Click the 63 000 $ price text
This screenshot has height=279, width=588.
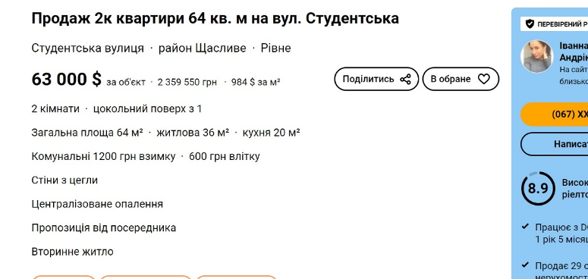66,80
